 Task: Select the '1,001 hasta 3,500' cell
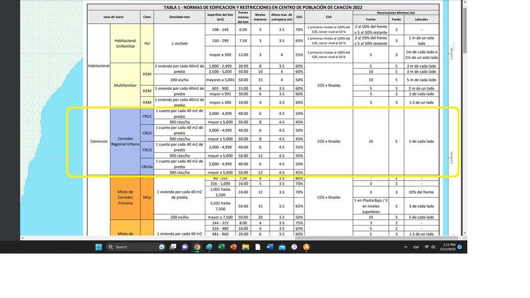[220, 192]
